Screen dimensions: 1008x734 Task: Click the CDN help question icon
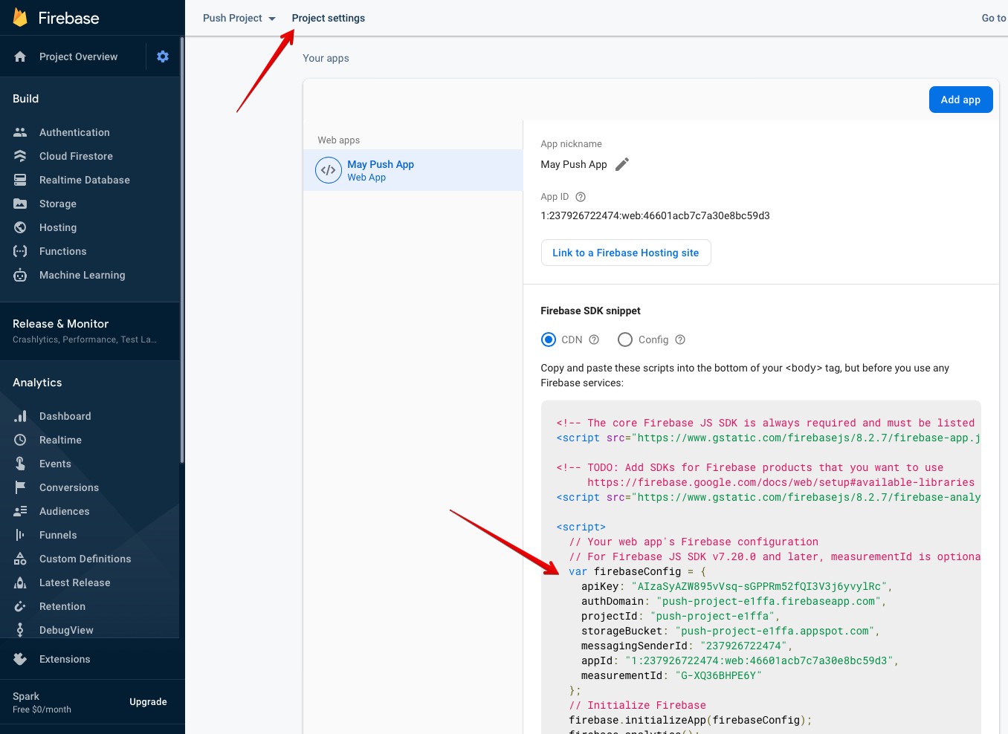click(594, 340)
